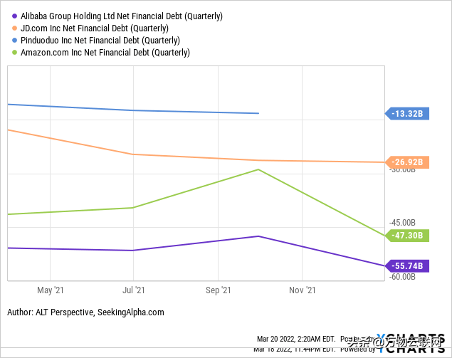Click the orange JD.com legend dot
Viewport: 452px width, 358px height.
(x=14, y=28)
